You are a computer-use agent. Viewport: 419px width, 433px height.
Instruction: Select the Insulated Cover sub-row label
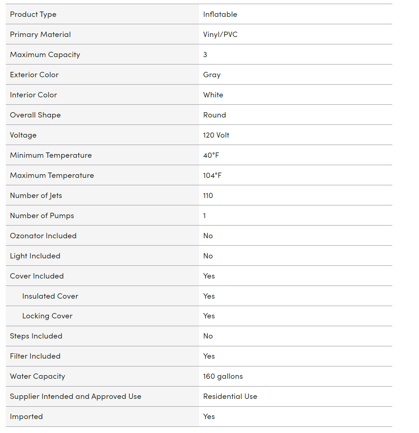[x=50, y=296]
